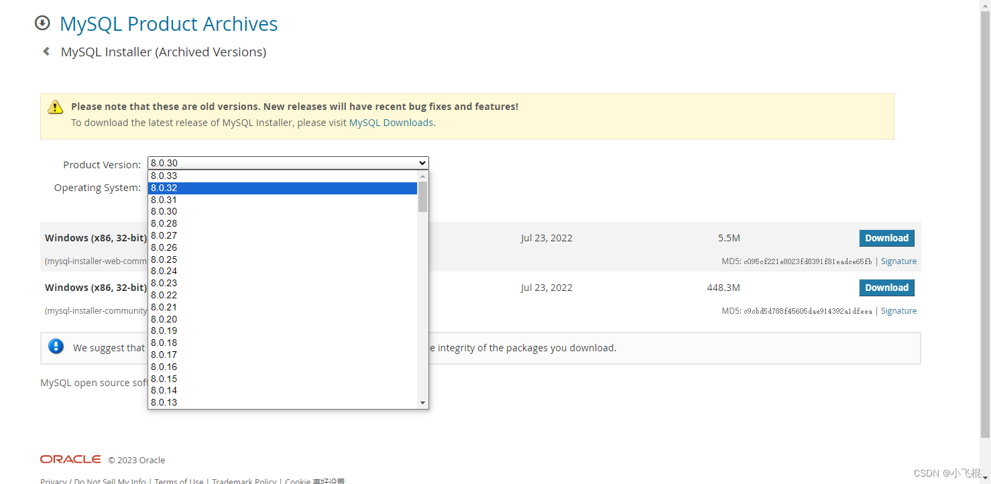Pick 8.0.19 from the version list
The height and width of the screenshot is (484, 991).
(282, 330)
